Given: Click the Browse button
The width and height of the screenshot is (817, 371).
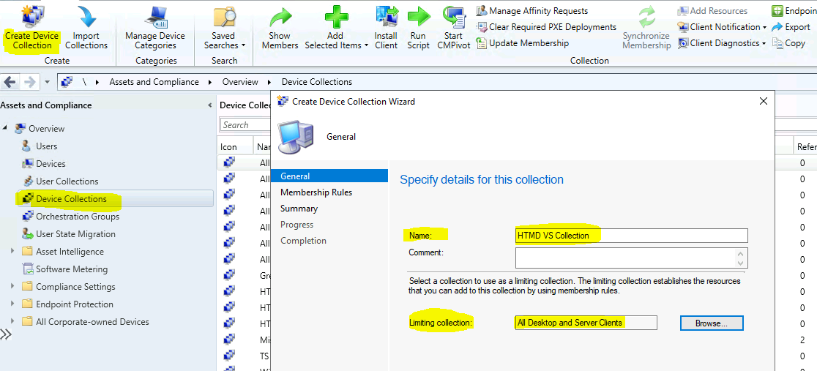Looking at the screenshot, I should pos(712,323).
